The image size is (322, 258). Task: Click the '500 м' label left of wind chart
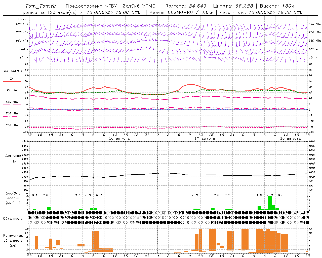[24, 49]
